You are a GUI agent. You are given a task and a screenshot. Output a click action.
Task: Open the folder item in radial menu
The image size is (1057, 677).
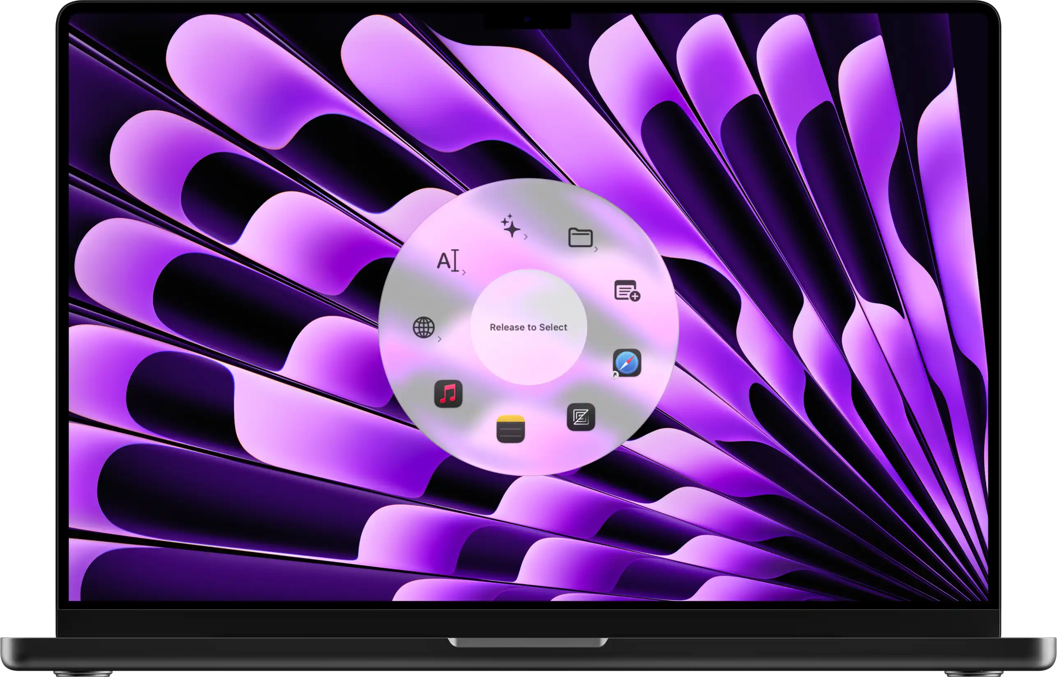580,238
